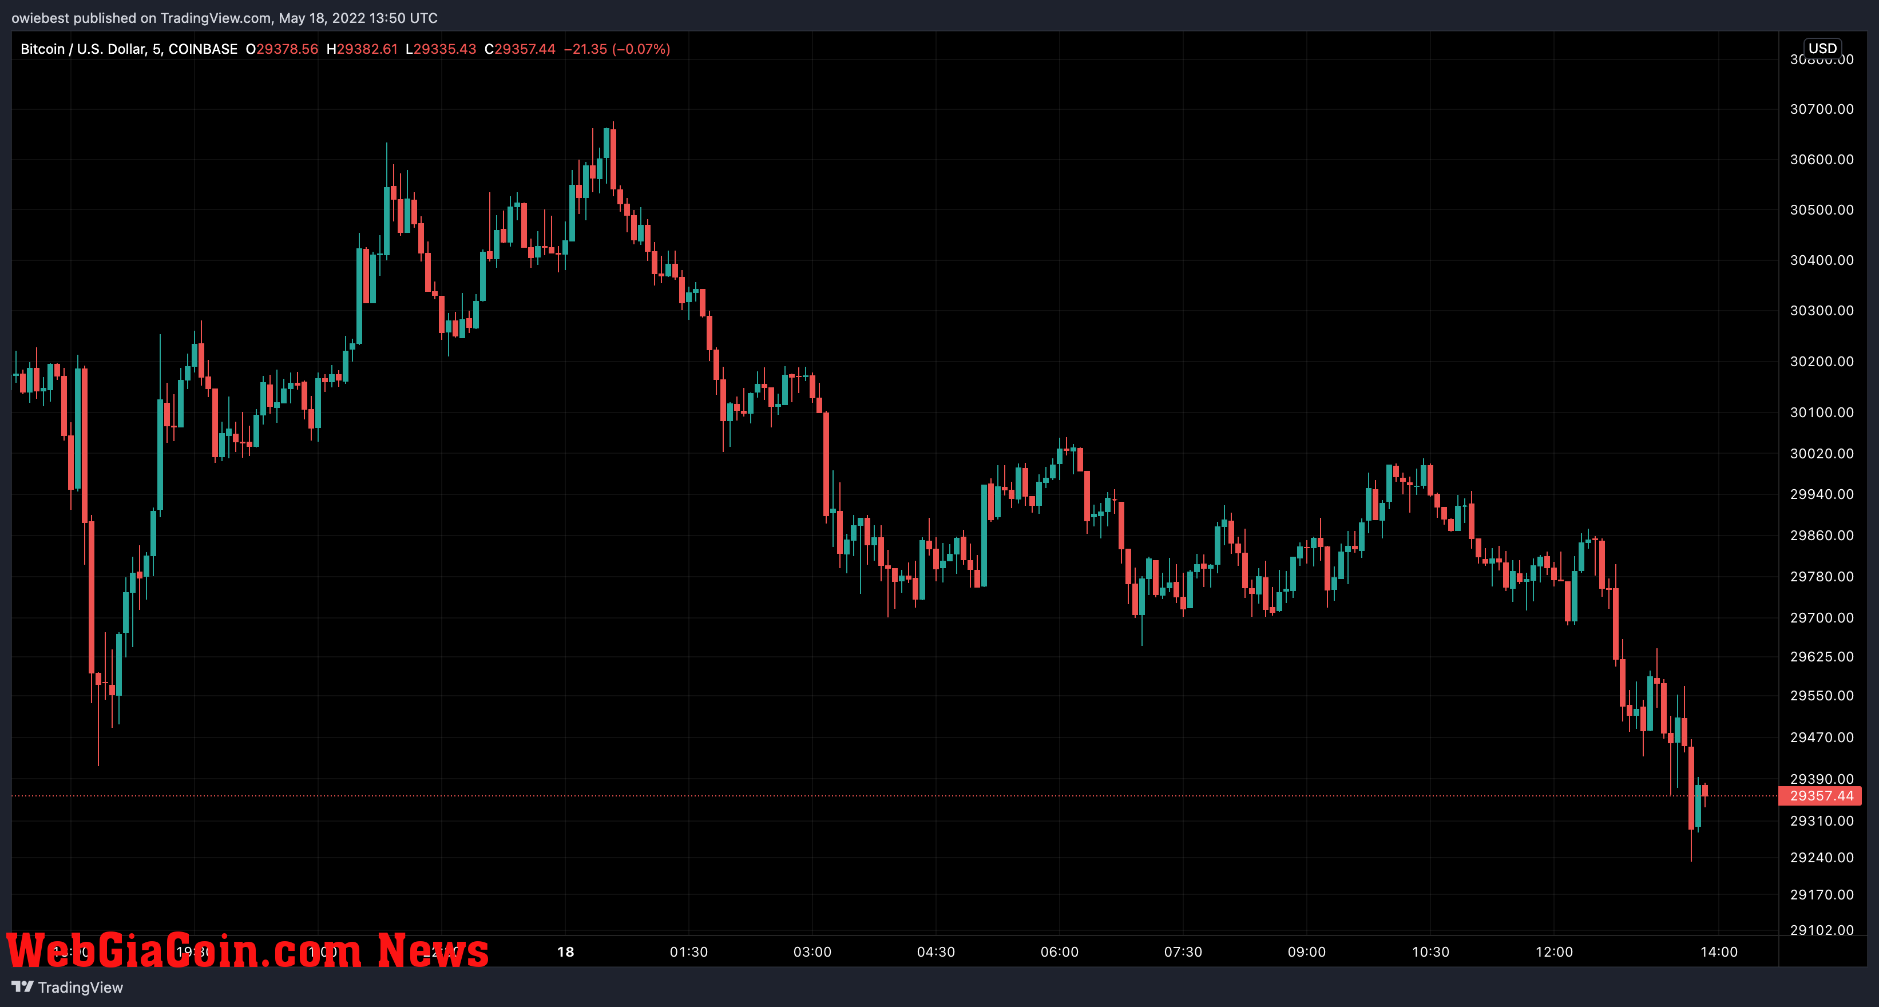Click the 30200.00 price axis label
This screenshot has width=1879, height=1007.
pos(1821,362)
